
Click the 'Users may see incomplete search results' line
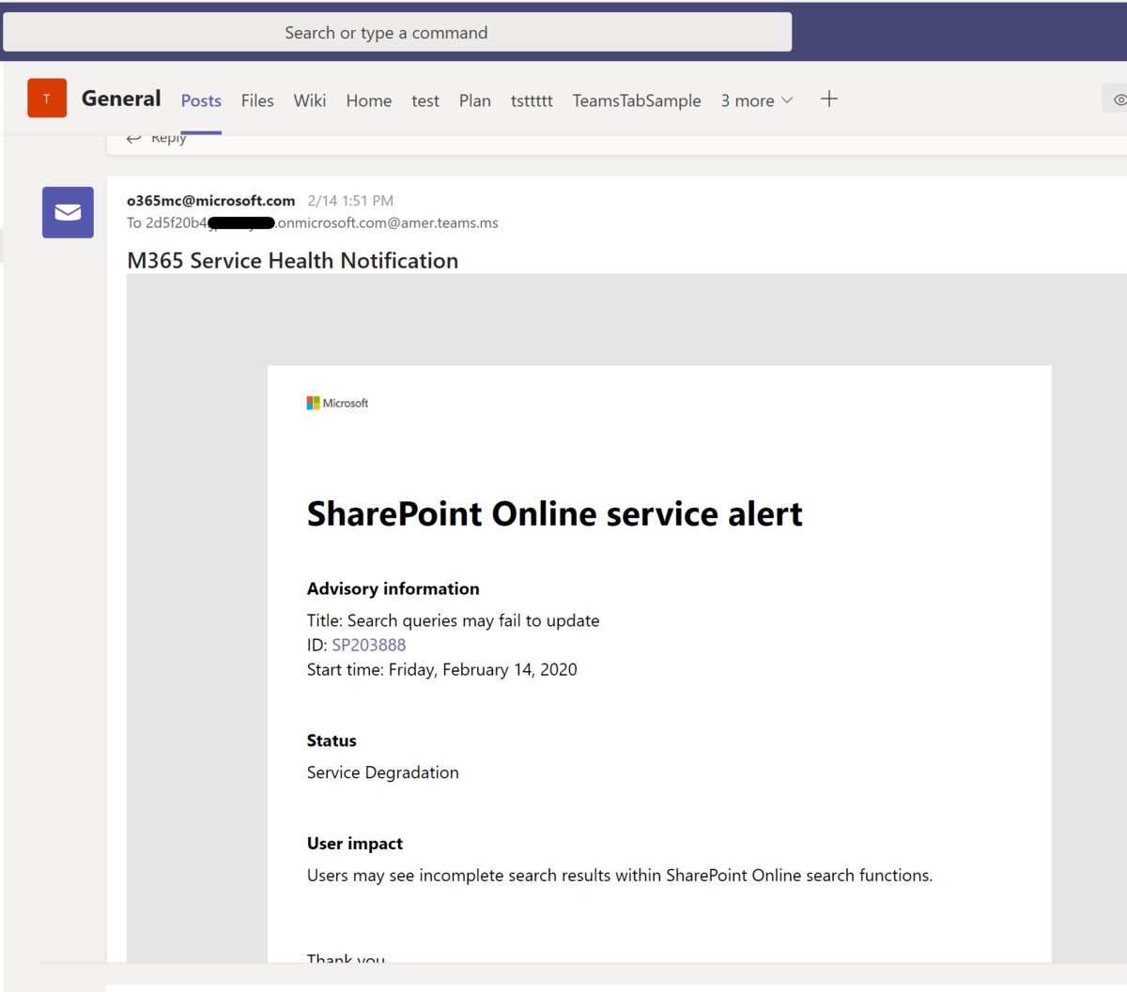[x=620, y=876]
